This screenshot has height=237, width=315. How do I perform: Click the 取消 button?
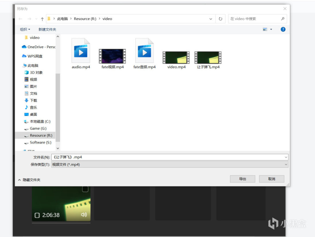coord(272,179)
